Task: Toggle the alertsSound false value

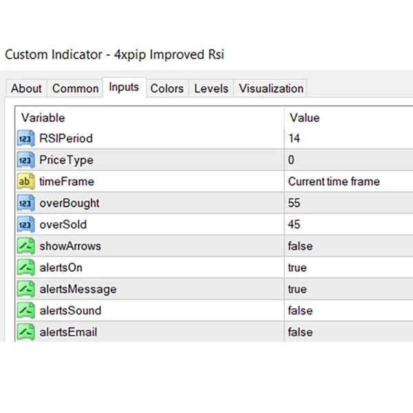Action: (300, 310)
